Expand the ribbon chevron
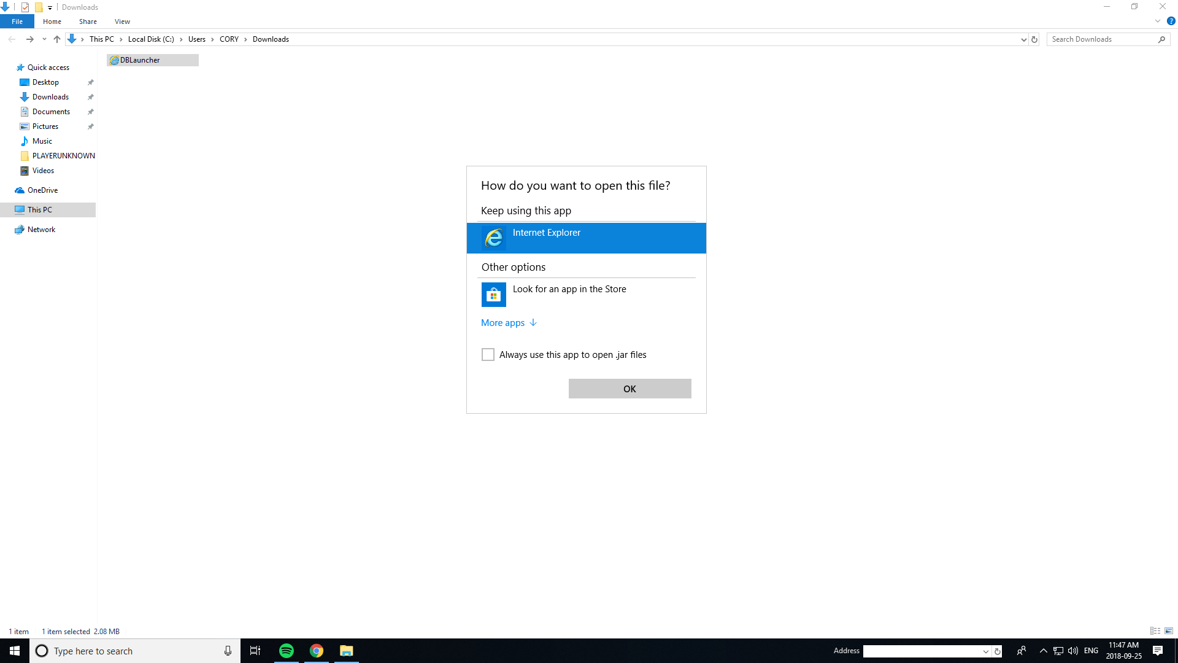The height and width of the screenshot is (663, 1178). click(1158, 21)
